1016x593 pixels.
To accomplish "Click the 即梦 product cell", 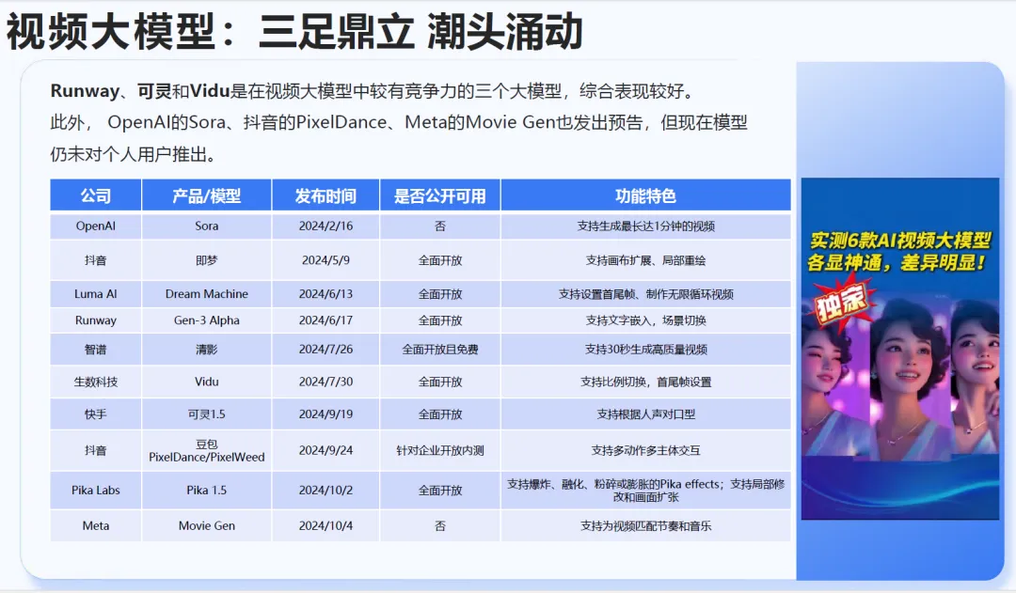I will [207, 260].
